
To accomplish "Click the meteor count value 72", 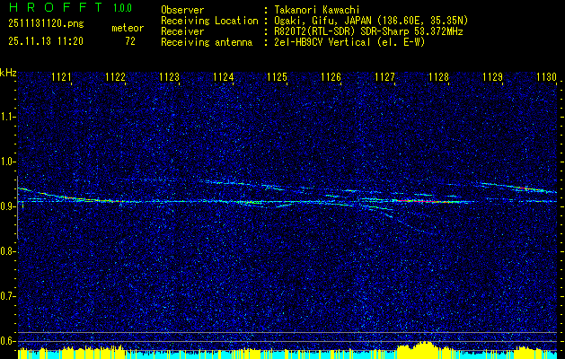I will pos(130,41).
